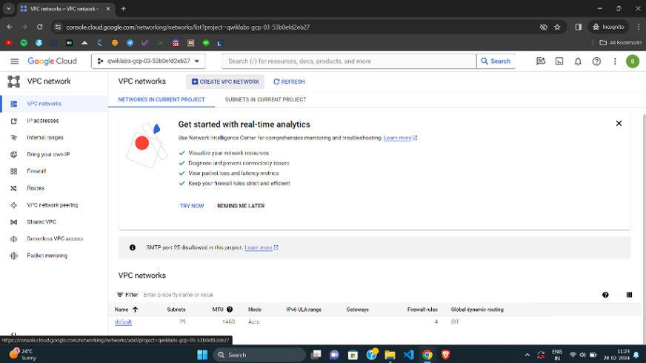
Task: Open File Explorer from taskbar
Action: coord(390,355)
